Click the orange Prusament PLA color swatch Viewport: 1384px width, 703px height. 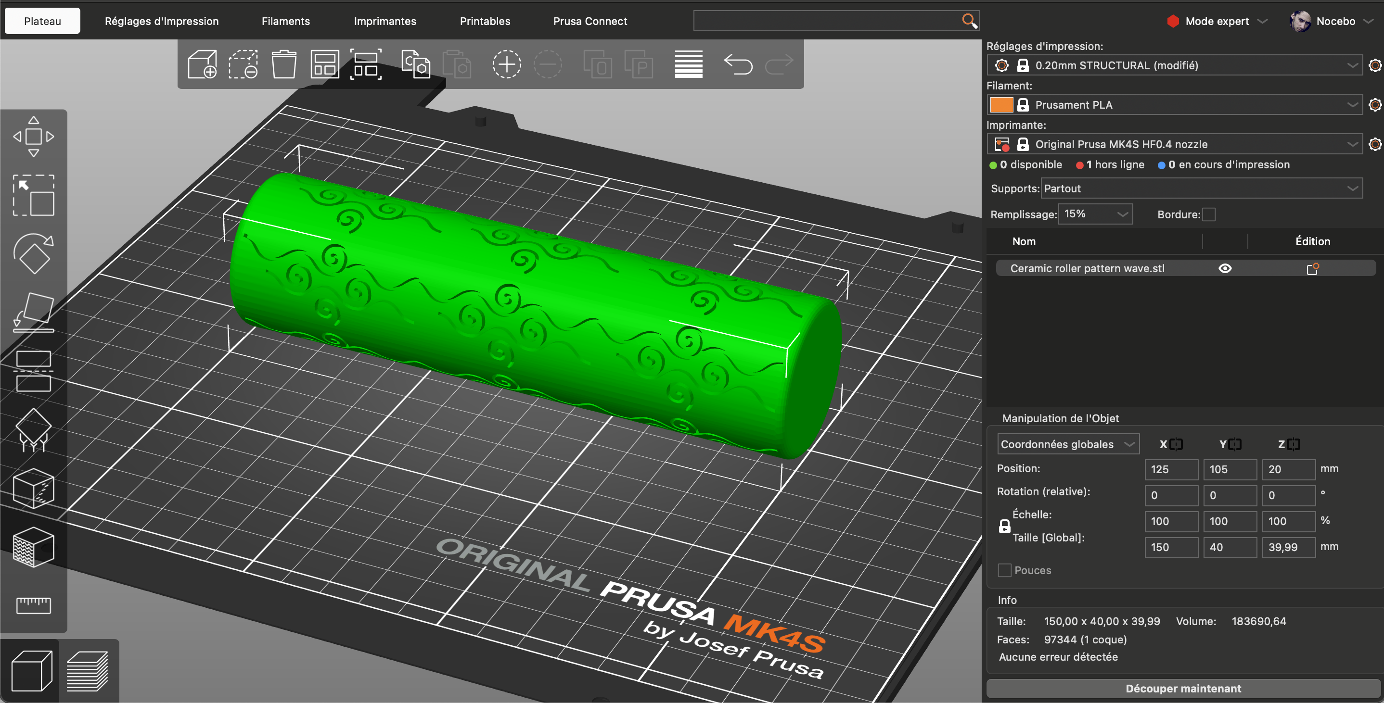(x=1001, y=105)
